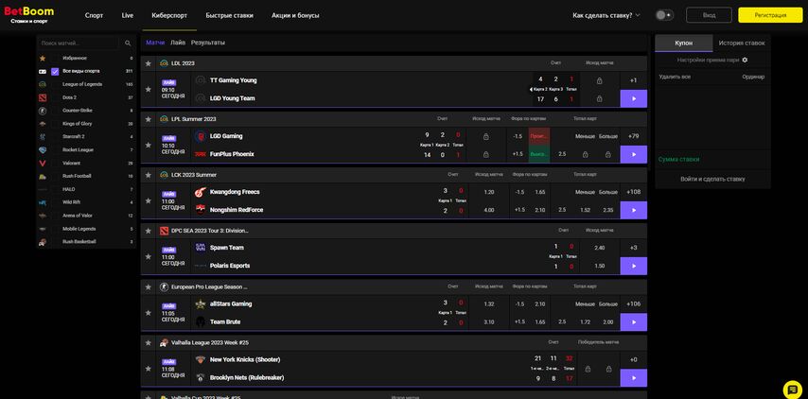Expand +79 markets for LGD Gaming match
This screenshot has height=399, width=808.
click(x=633, y=136)
